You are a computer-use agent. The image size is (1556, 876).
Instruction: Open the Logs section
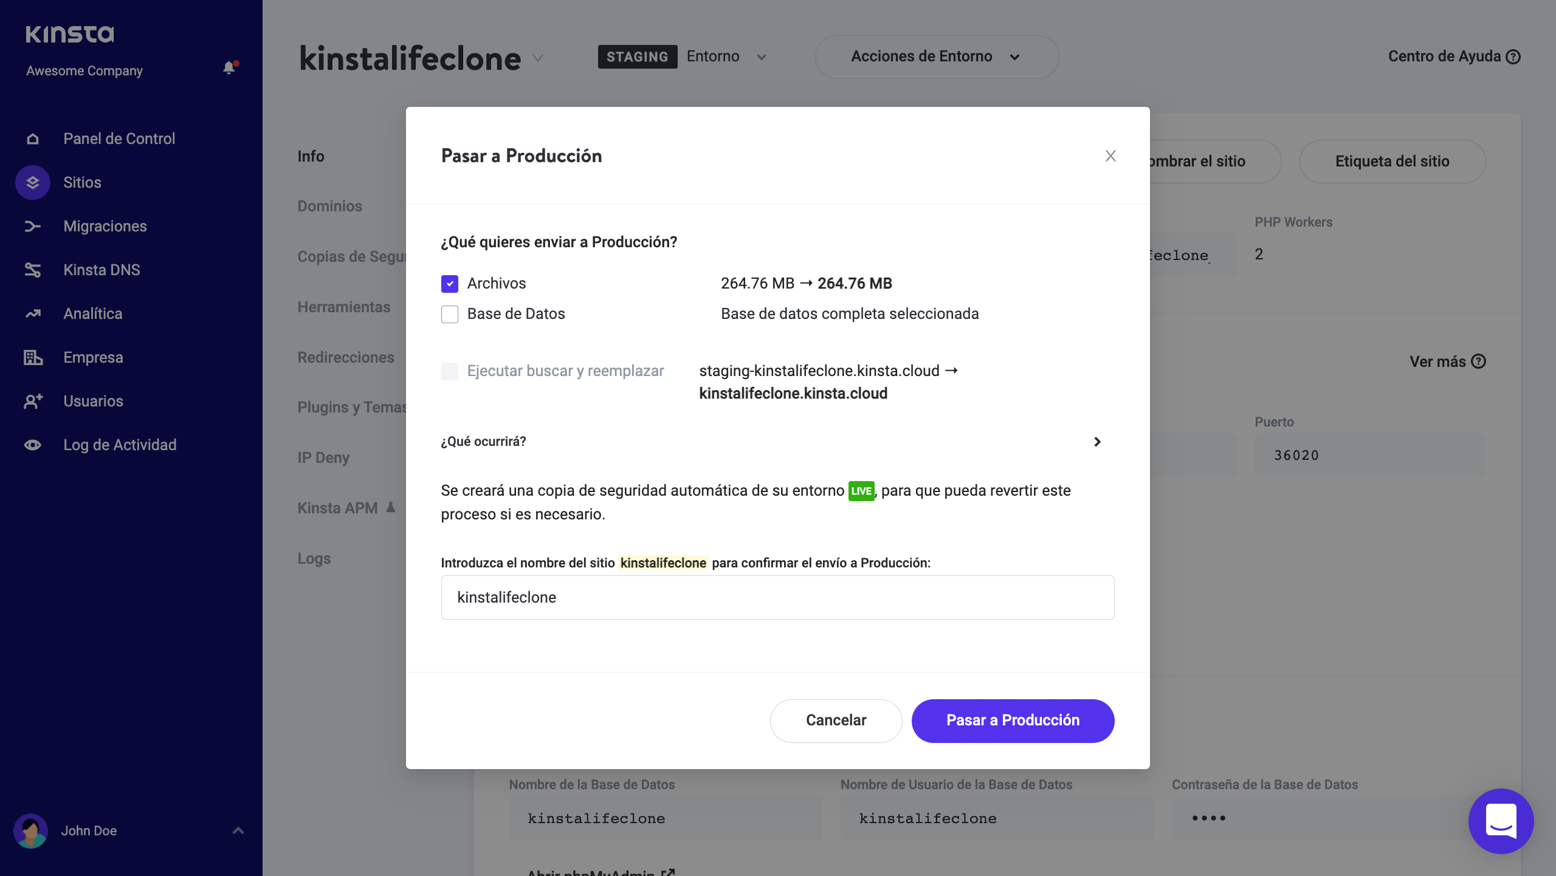[314, 558]
